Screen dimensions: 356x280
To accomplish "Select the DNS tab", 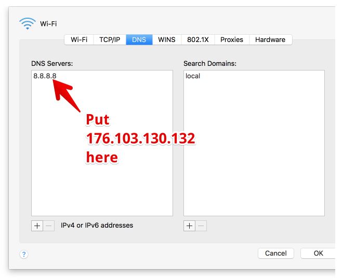I will 139,39.
